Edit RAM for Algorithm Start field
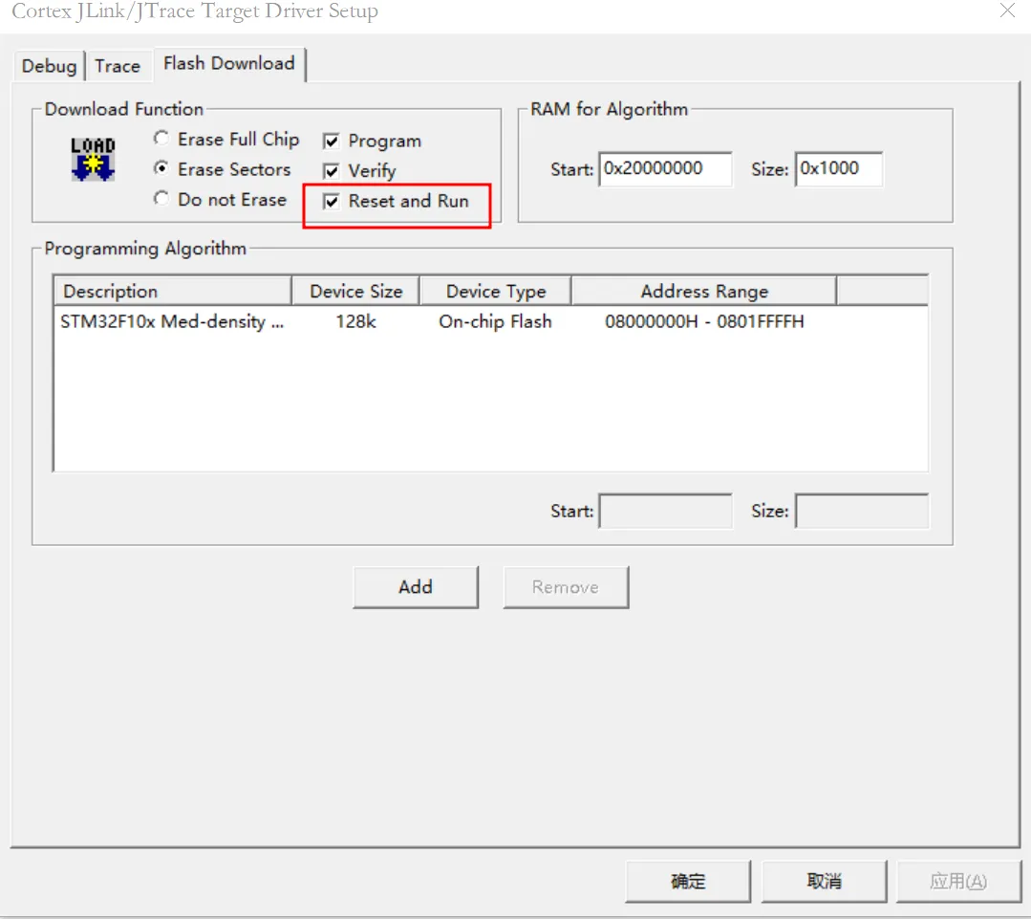 (x=665, y=169)
